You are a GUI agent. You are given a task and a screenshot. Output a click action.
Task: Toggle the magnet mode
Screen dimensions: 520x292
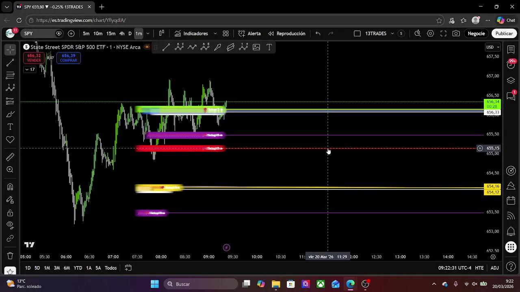[10, 187]
